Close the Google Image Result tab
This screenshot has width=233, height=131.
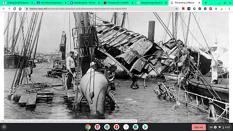pyautogui.click(x=166, y=3)
